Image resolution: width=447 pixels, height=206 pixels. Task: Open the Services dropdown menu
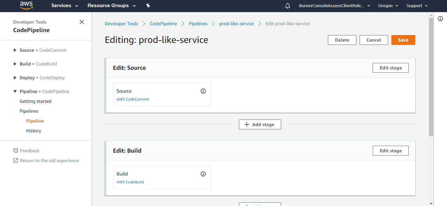(65, 6)
